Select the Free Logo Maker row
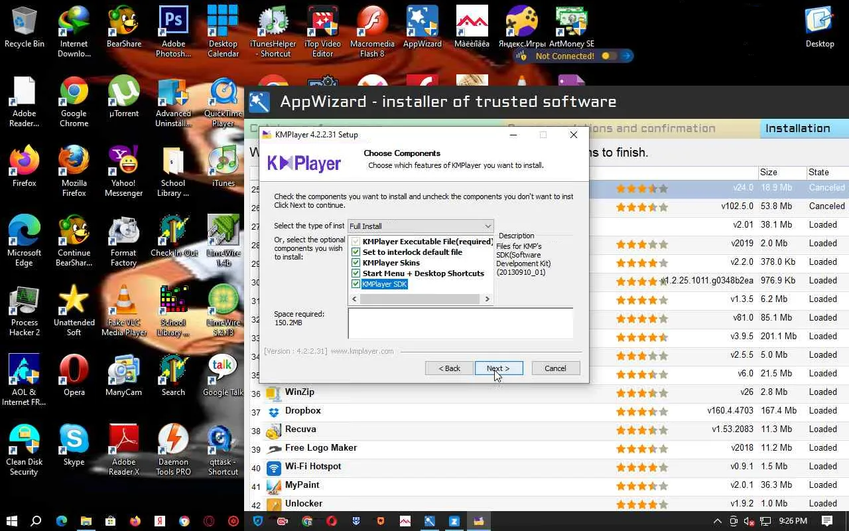The height and width of the screenshot is (531, 849). click(x=547, y=448)
